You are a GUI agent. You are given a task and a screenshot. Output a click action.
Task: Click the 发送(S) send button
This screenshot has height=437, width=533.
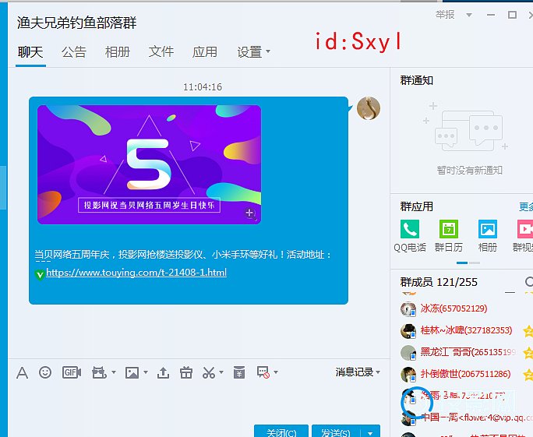point(336,432)
